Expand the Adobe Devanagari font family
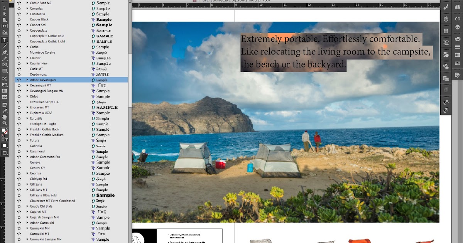This screenshot has height=243, width=463. (27, 80)
